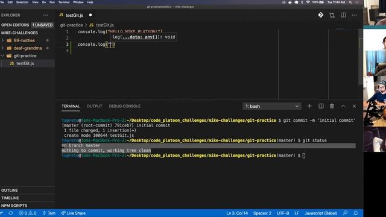The width and height of the screenshot is (386, 217).
Task: Open testGit.js in the Explorer tree
Action: [25, 63]
